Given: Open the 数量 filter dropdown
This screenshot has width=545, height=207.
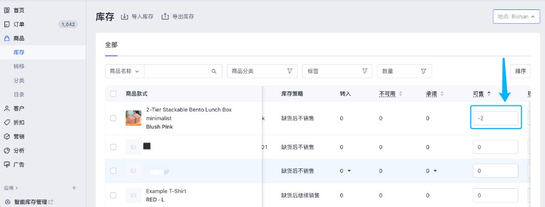Looking at the screenshot, I should (404, 71).
